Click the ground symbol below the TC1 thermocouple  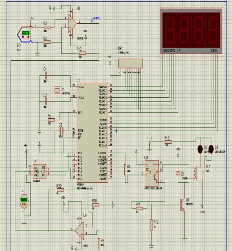coord(37,55)
